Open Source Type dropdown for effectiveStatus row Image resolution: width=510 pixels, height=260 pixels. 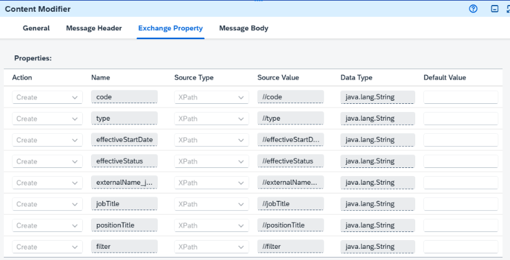211,161
